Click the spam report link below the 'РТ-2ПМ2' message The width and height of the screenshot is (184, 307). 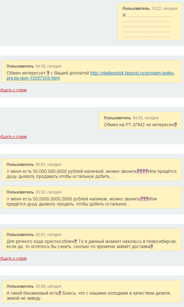tap(13, 137)
